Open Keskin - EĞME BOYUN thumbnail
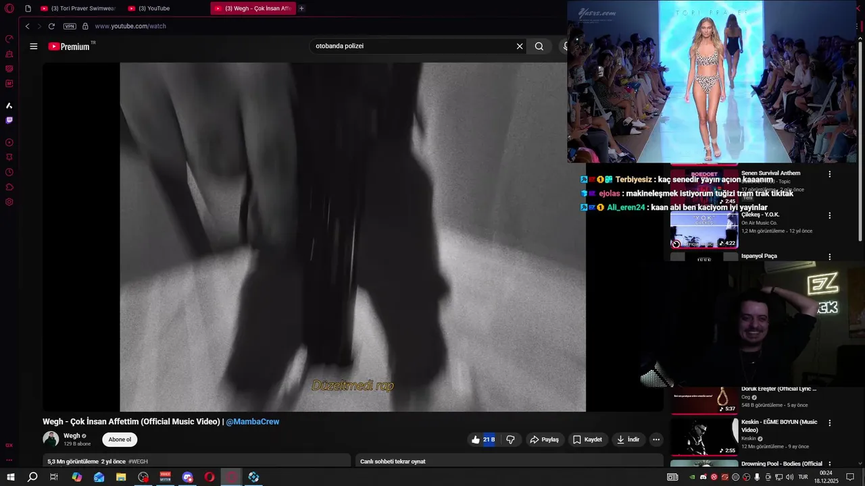This screenshot has height=486, width=865. coord(704,437)
